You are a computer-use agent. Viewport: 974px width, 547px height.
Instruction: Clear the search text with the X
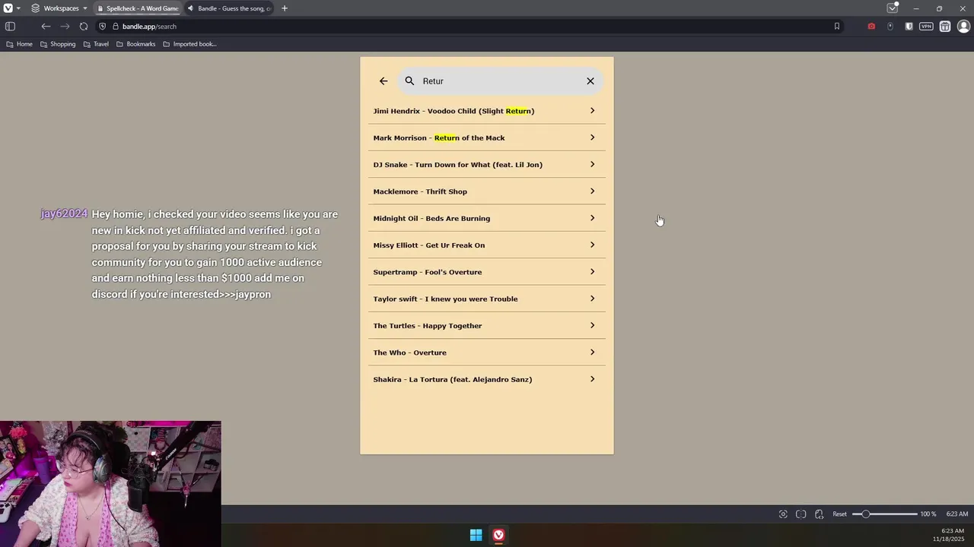pyautogui.click(x=590, y=81)
